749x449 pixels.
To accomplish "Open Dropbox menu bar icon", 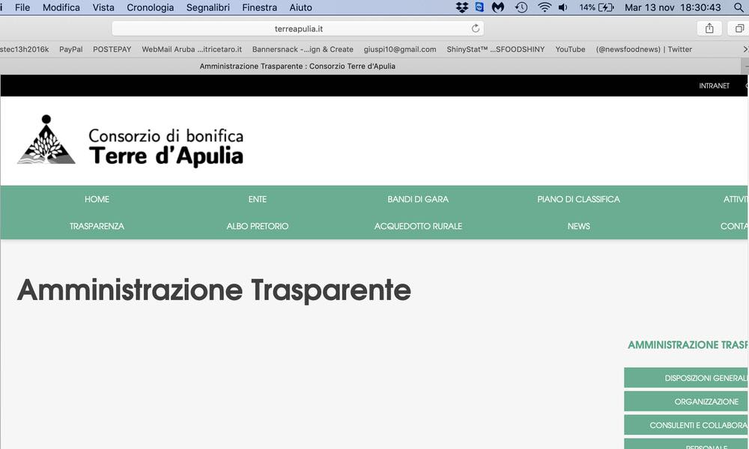I will tap(462, 7).
